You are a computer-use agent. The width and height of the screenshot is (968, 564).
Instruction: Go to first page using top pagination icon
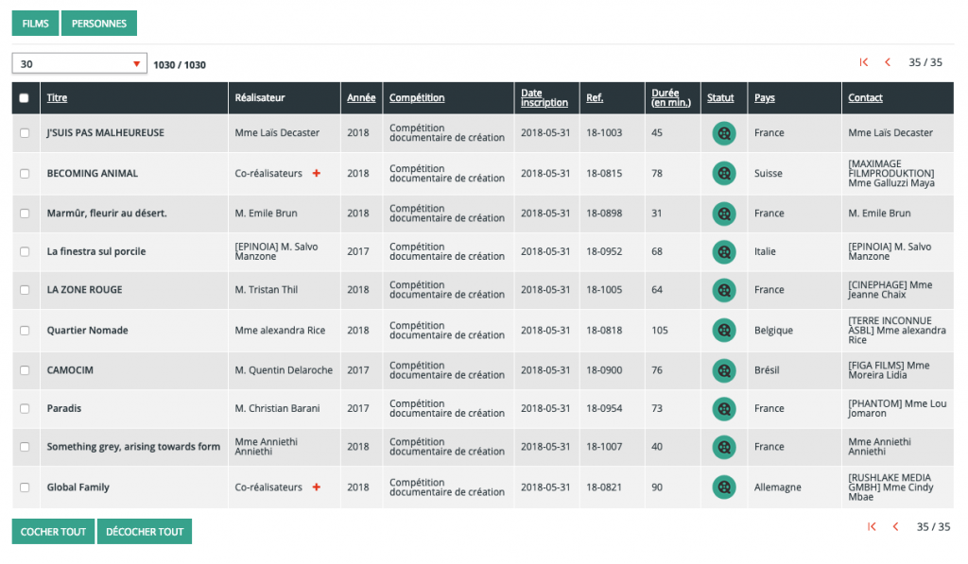tap(864, 62)
